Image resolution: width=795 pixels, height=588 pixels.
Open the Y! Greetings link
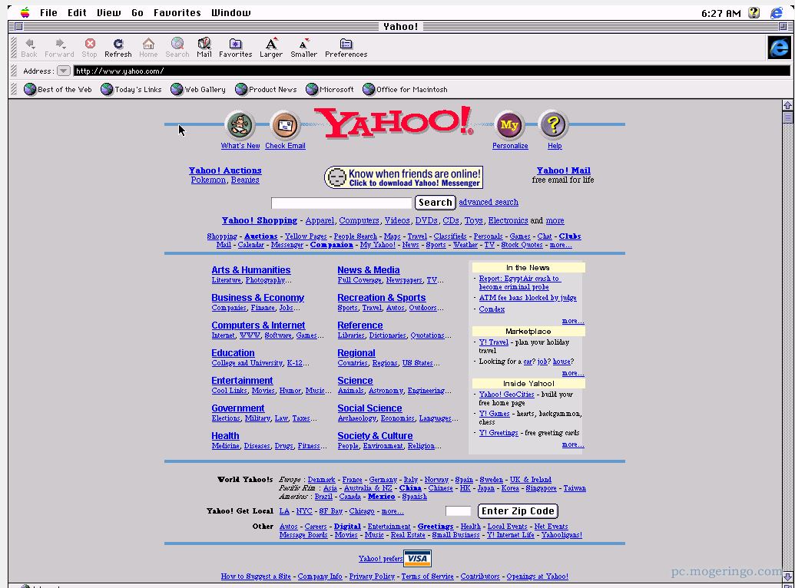coord(499,433)
